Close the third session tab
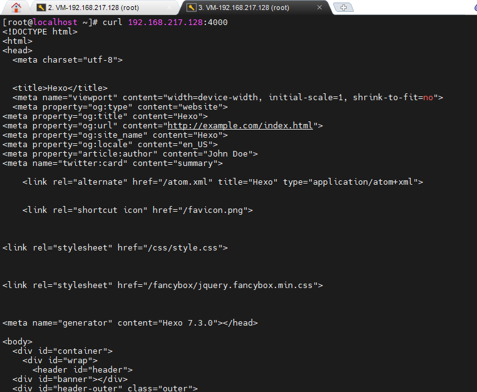The width and height of the screenshot is (477, 392). coord(319,8)
